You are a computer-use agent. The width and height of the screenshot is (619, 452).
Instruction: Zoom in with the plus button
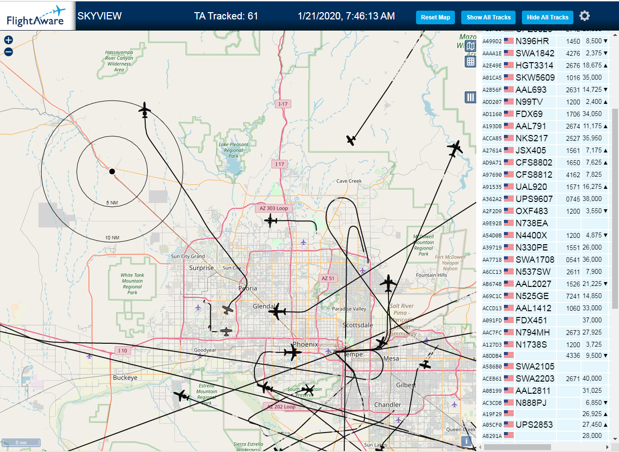(x=8, y=40)
